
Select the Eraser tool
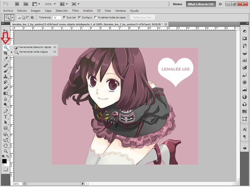[6, 88]
